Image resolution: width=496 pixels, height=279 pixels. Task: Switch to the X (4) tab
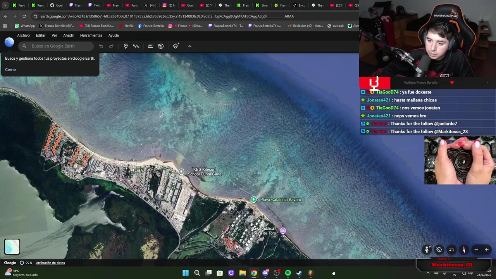coord(150,5)
